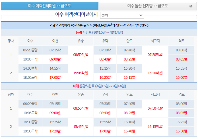Select the 16:15착,발 서고지 cell
The image size is (198, 139).
click(155, 126)
